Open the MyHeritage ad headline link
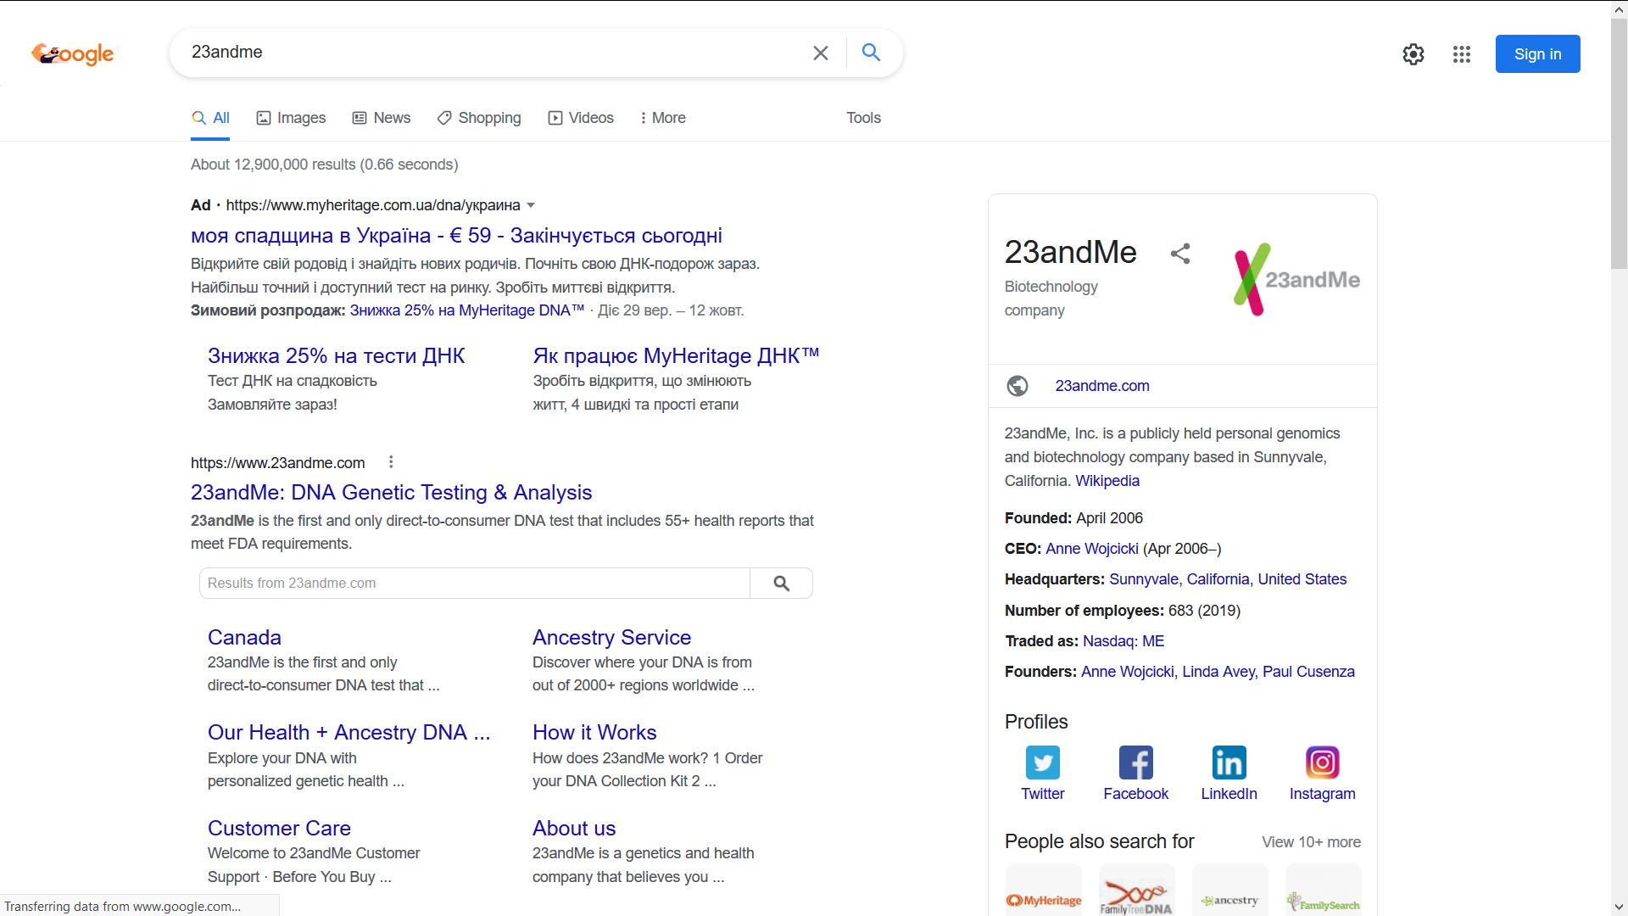This screenshot has width=1628, height=916. tap(456, 235)
